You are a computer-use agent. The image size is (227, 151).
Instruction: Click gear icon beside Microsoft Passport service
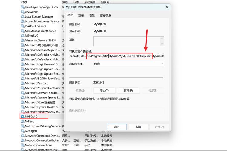pyautogui.click(x=23, y=83)
